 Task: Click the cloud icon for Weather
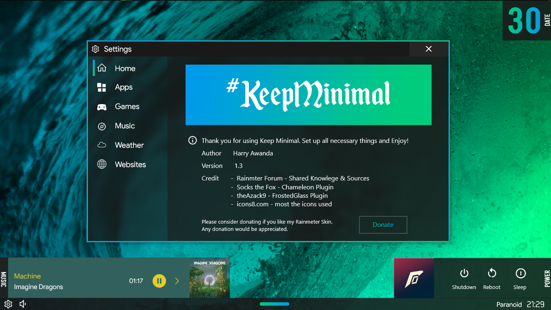pos(102,145)
